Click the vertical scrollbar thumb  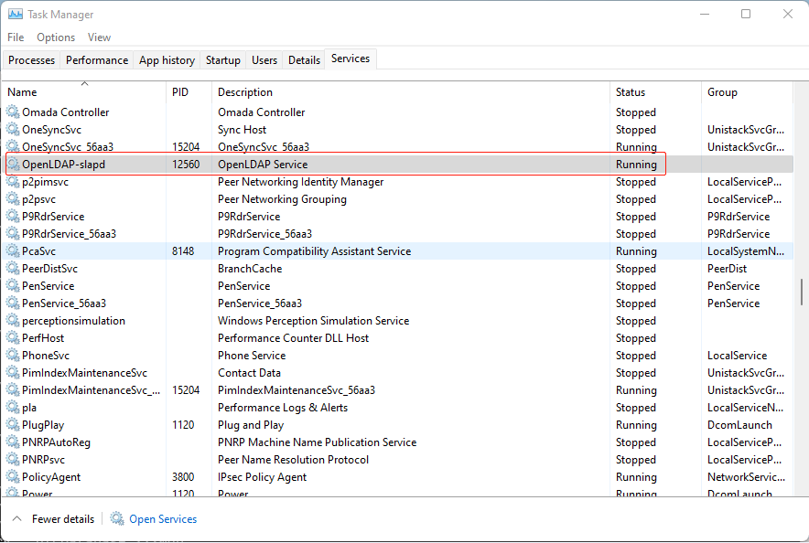[x=802, y=293]
